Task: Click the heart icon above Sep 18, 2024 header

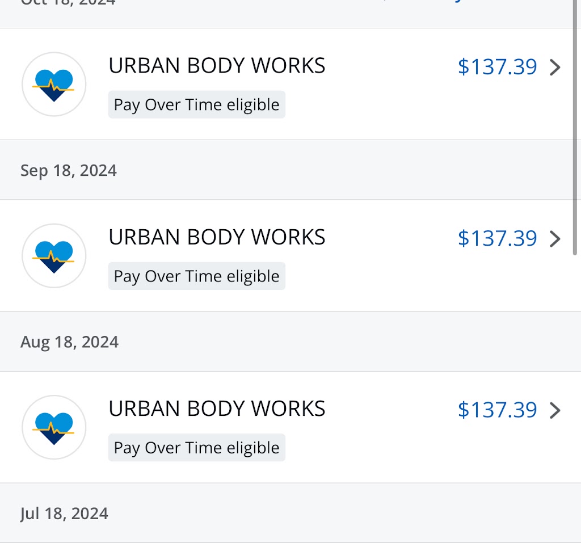Action: (x=54, y=85)
